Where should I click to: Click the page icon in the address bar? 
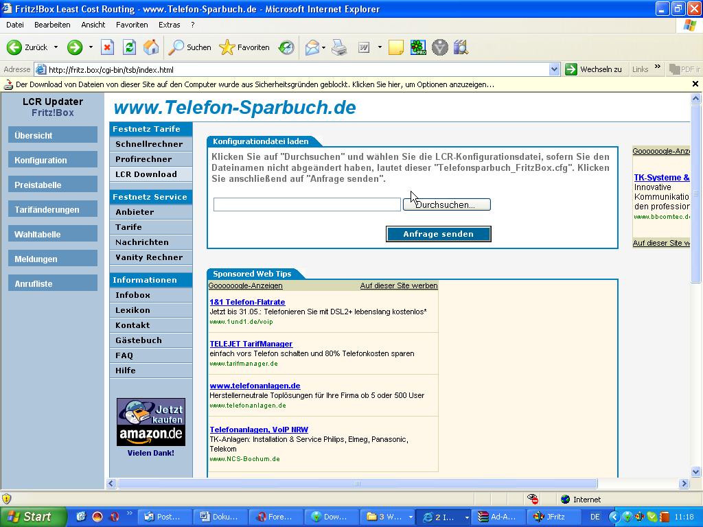coord(41,69)
